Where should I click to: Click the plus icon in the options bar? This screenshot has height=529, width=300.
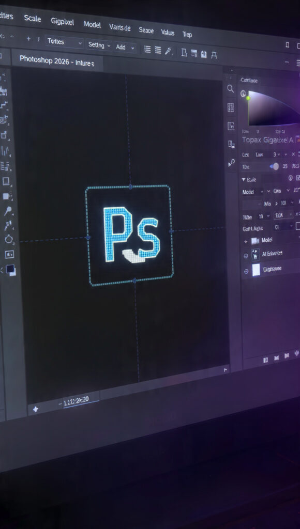28,39
